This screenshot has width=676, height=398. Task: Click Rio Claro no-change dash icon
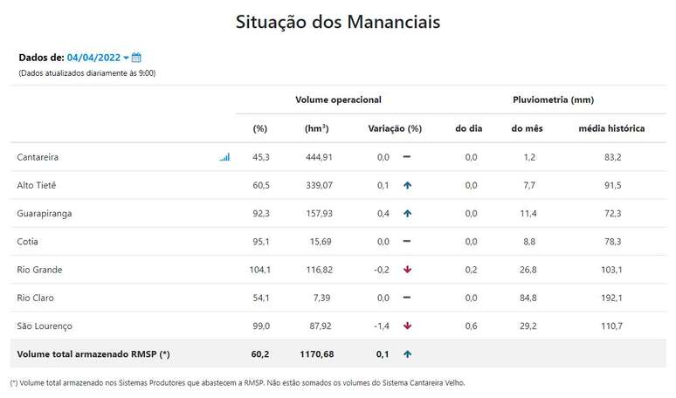[x=407, y=298]
